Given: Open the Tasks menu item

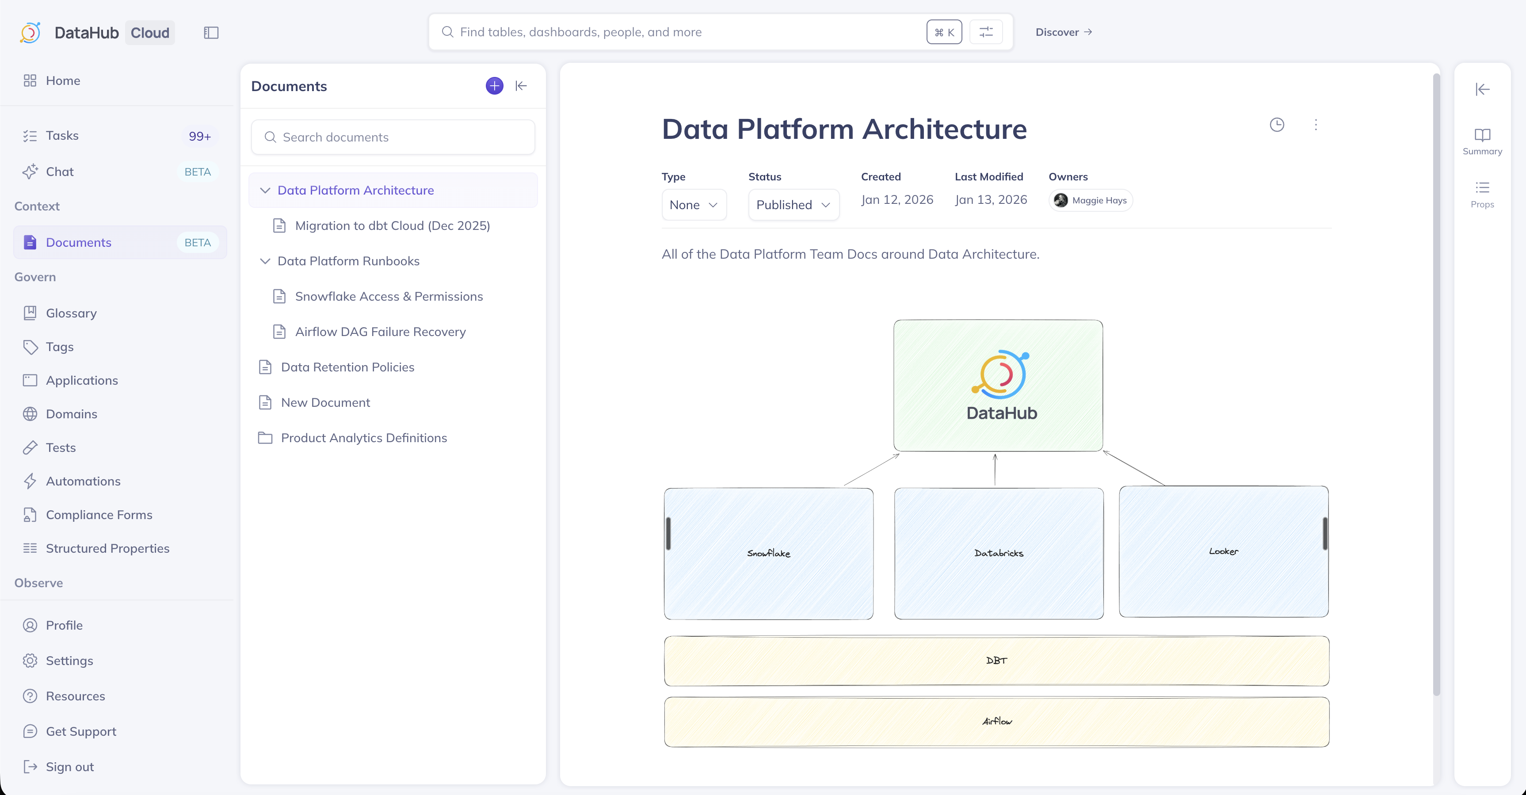Looking at the screenshot, I should (x=62, y=136).
